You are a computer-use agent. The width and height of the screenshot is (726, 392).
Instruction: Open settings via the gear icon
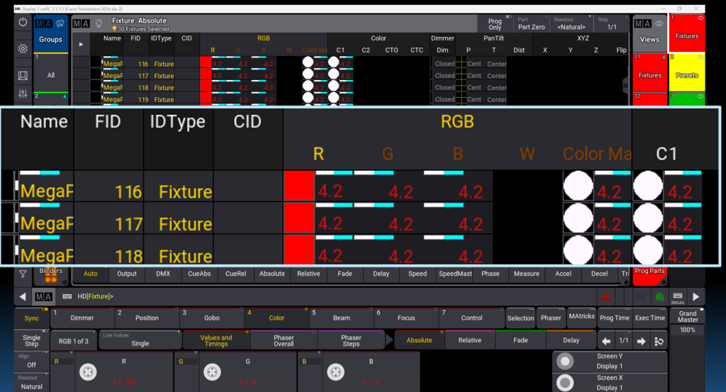[23, 49]
